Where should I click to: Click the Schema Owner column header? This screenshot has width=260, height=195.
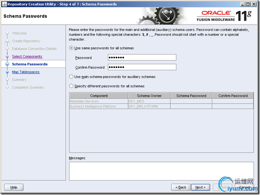click(x=149, y=95)
